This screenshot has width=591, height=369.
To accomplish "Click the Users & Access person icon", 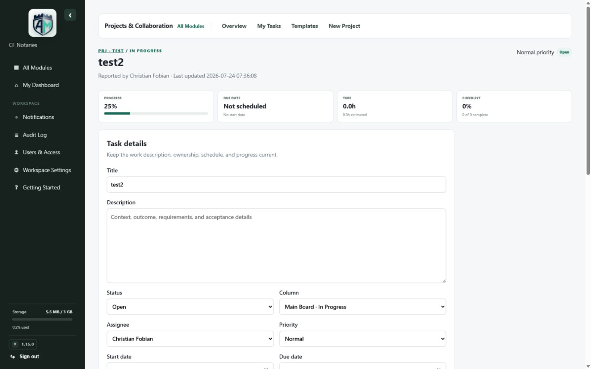I will point(16,152).
